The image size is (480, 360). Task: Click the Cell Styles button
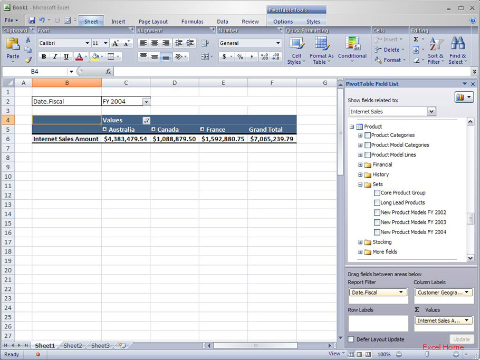click(296, 51)
